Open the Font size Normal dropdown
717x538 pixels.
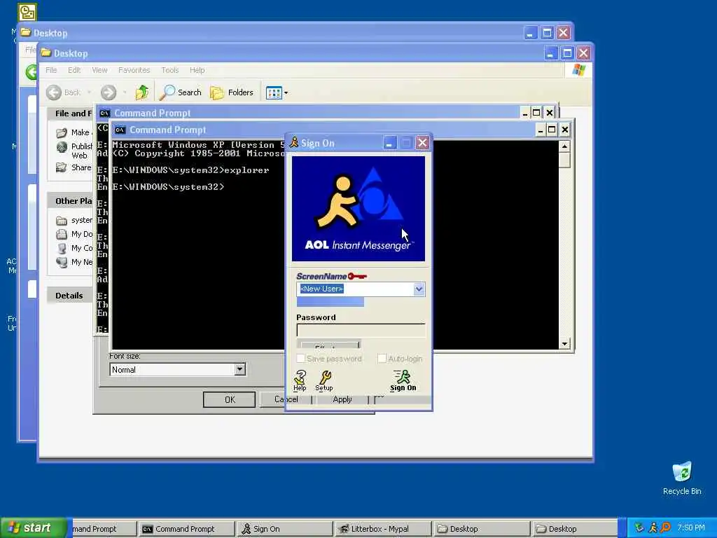point(239,370)
